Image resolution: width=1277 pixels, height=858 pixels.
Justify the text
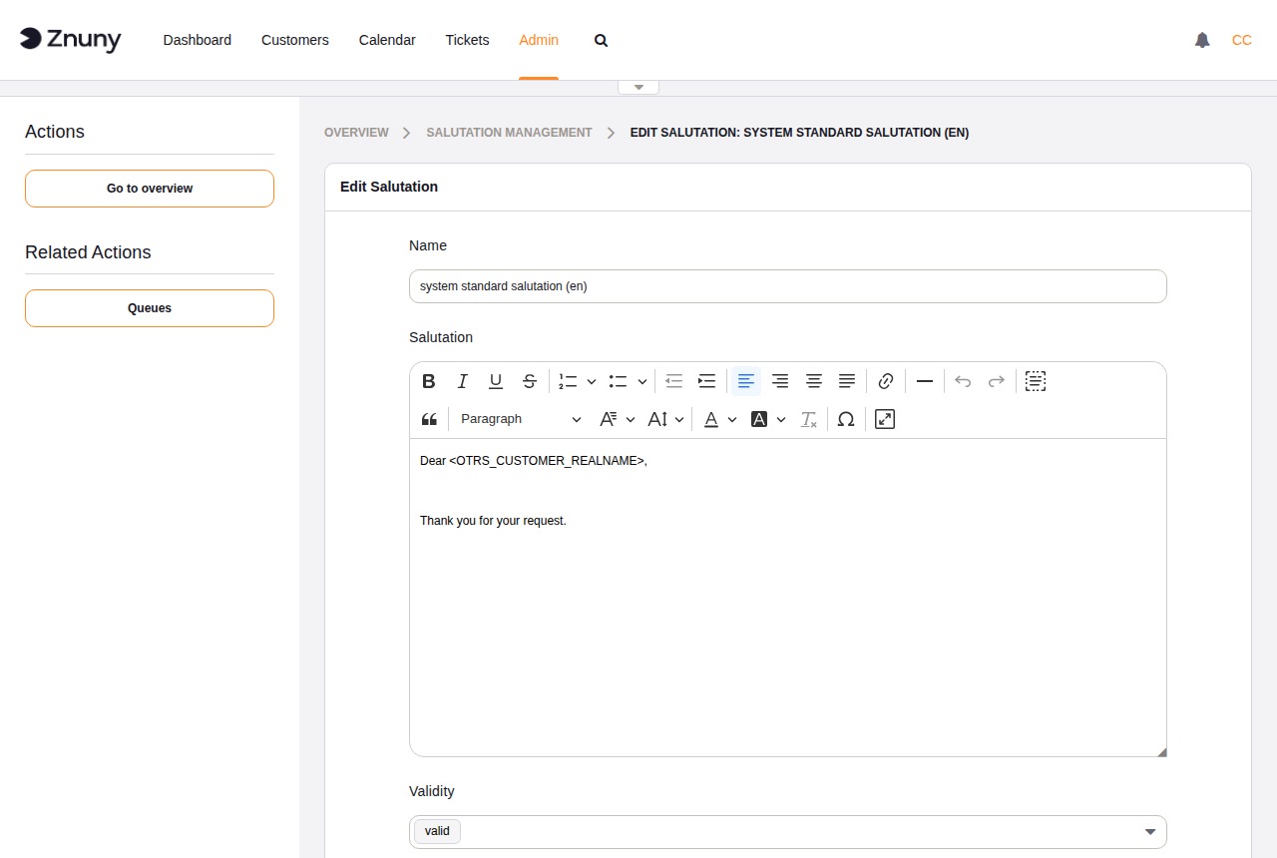point(847,381)
